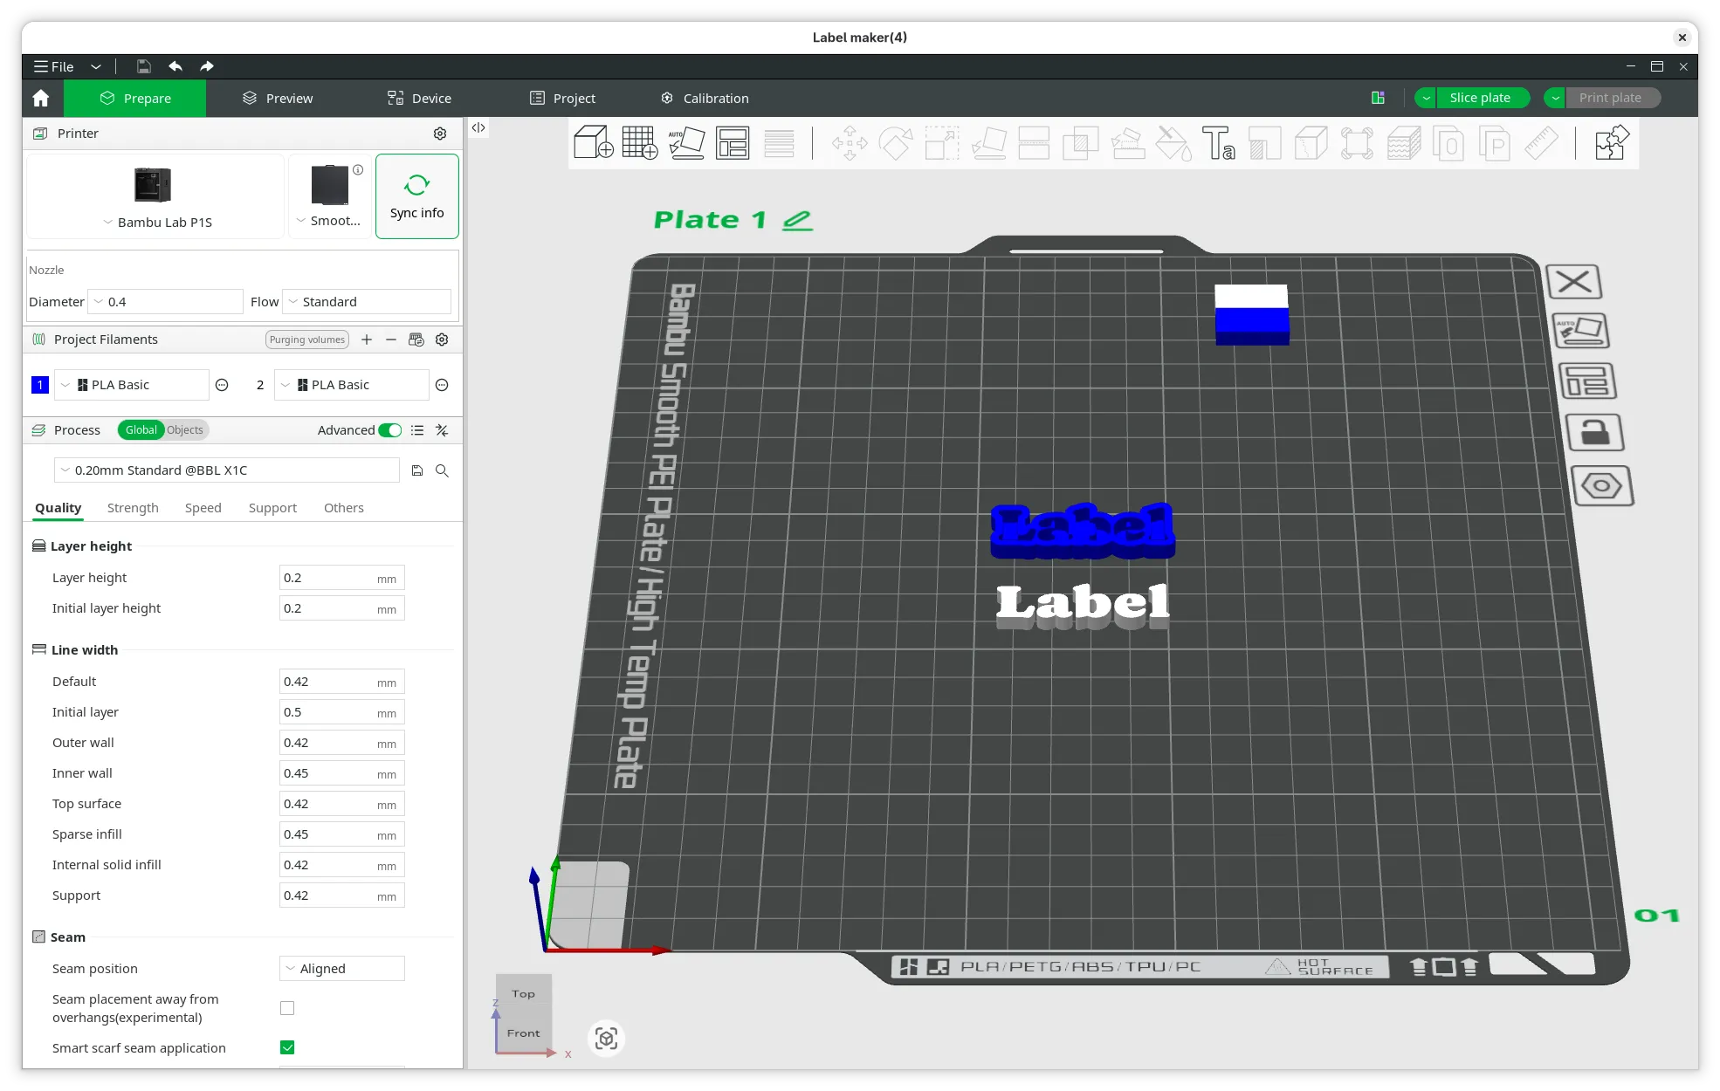Screen dimensions: 1720x1091
Task: Toggle the Advanced switch
Action: coord(390,430)
